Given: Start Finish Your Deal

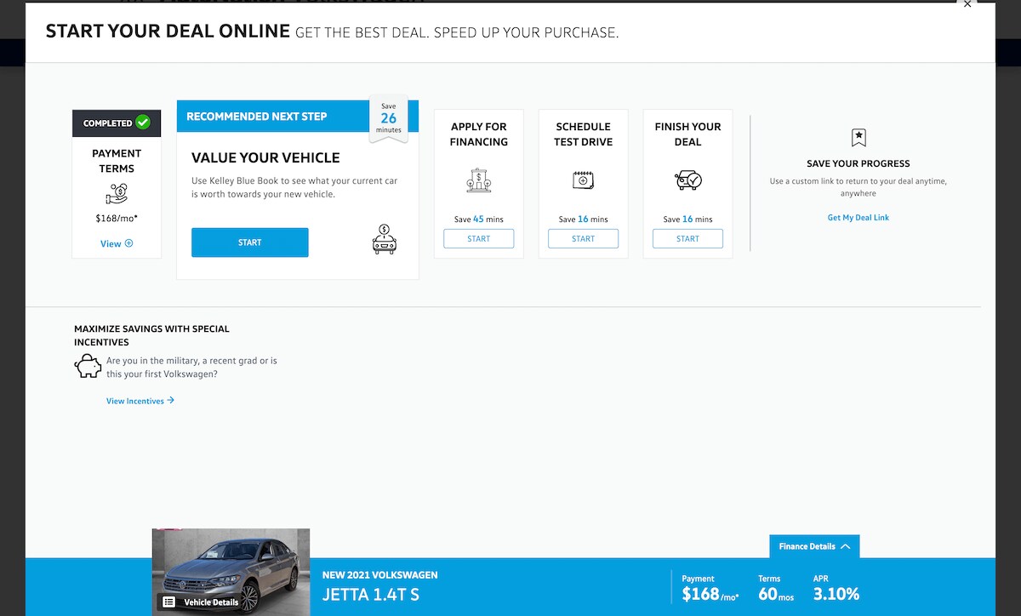Looking at the screenshot, I should click(x=687, y=239).
